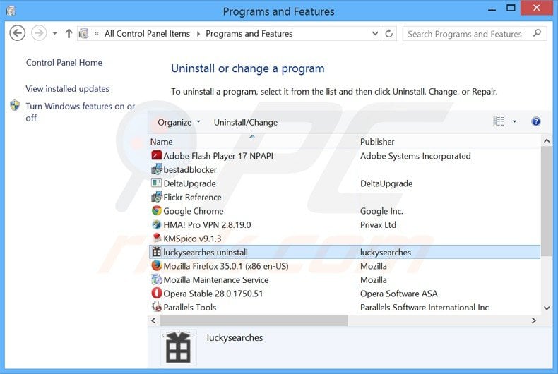Click the luckysearches gift box list icon

click(x=157, y=252)
